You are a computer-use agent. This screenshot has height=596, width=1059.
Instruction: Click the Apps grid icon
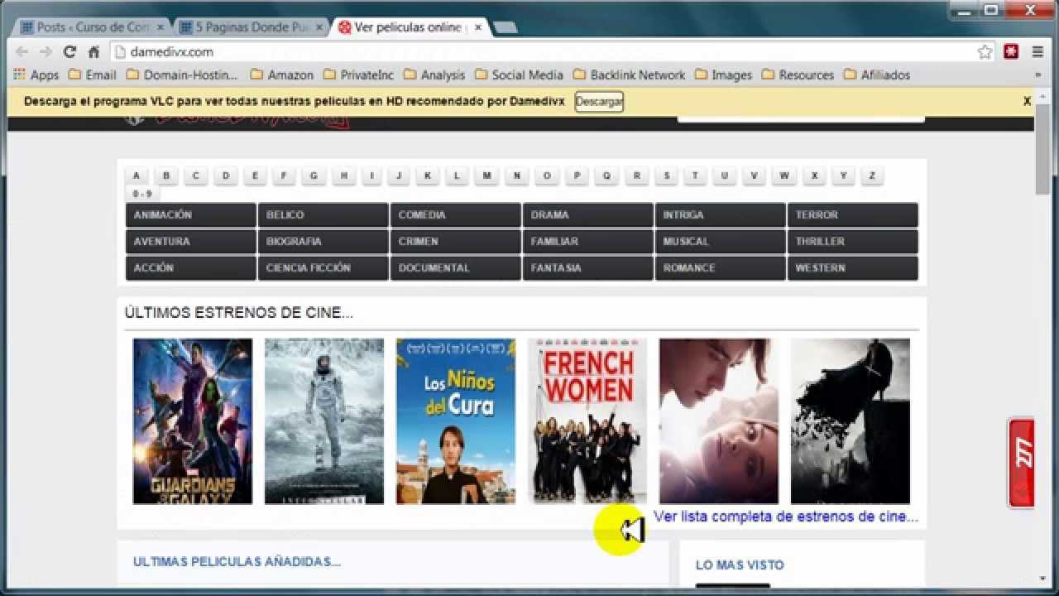tap(18, 74)
